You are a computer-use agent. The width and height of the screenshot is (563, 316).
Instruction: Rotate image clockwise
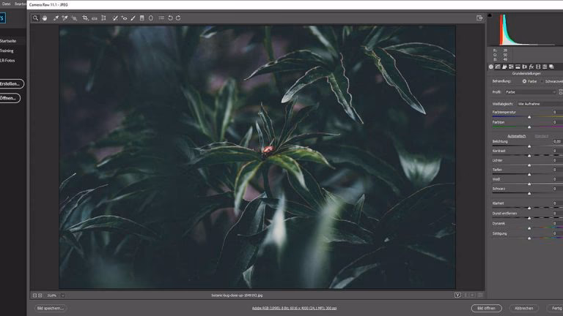(178, 18)
